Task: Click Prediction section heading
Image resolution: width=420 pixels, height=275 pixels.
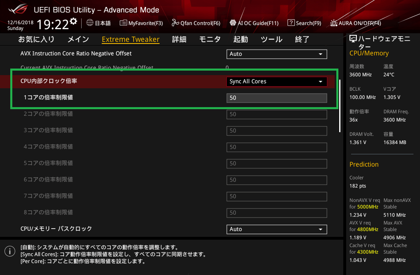Action: (364, 164)
